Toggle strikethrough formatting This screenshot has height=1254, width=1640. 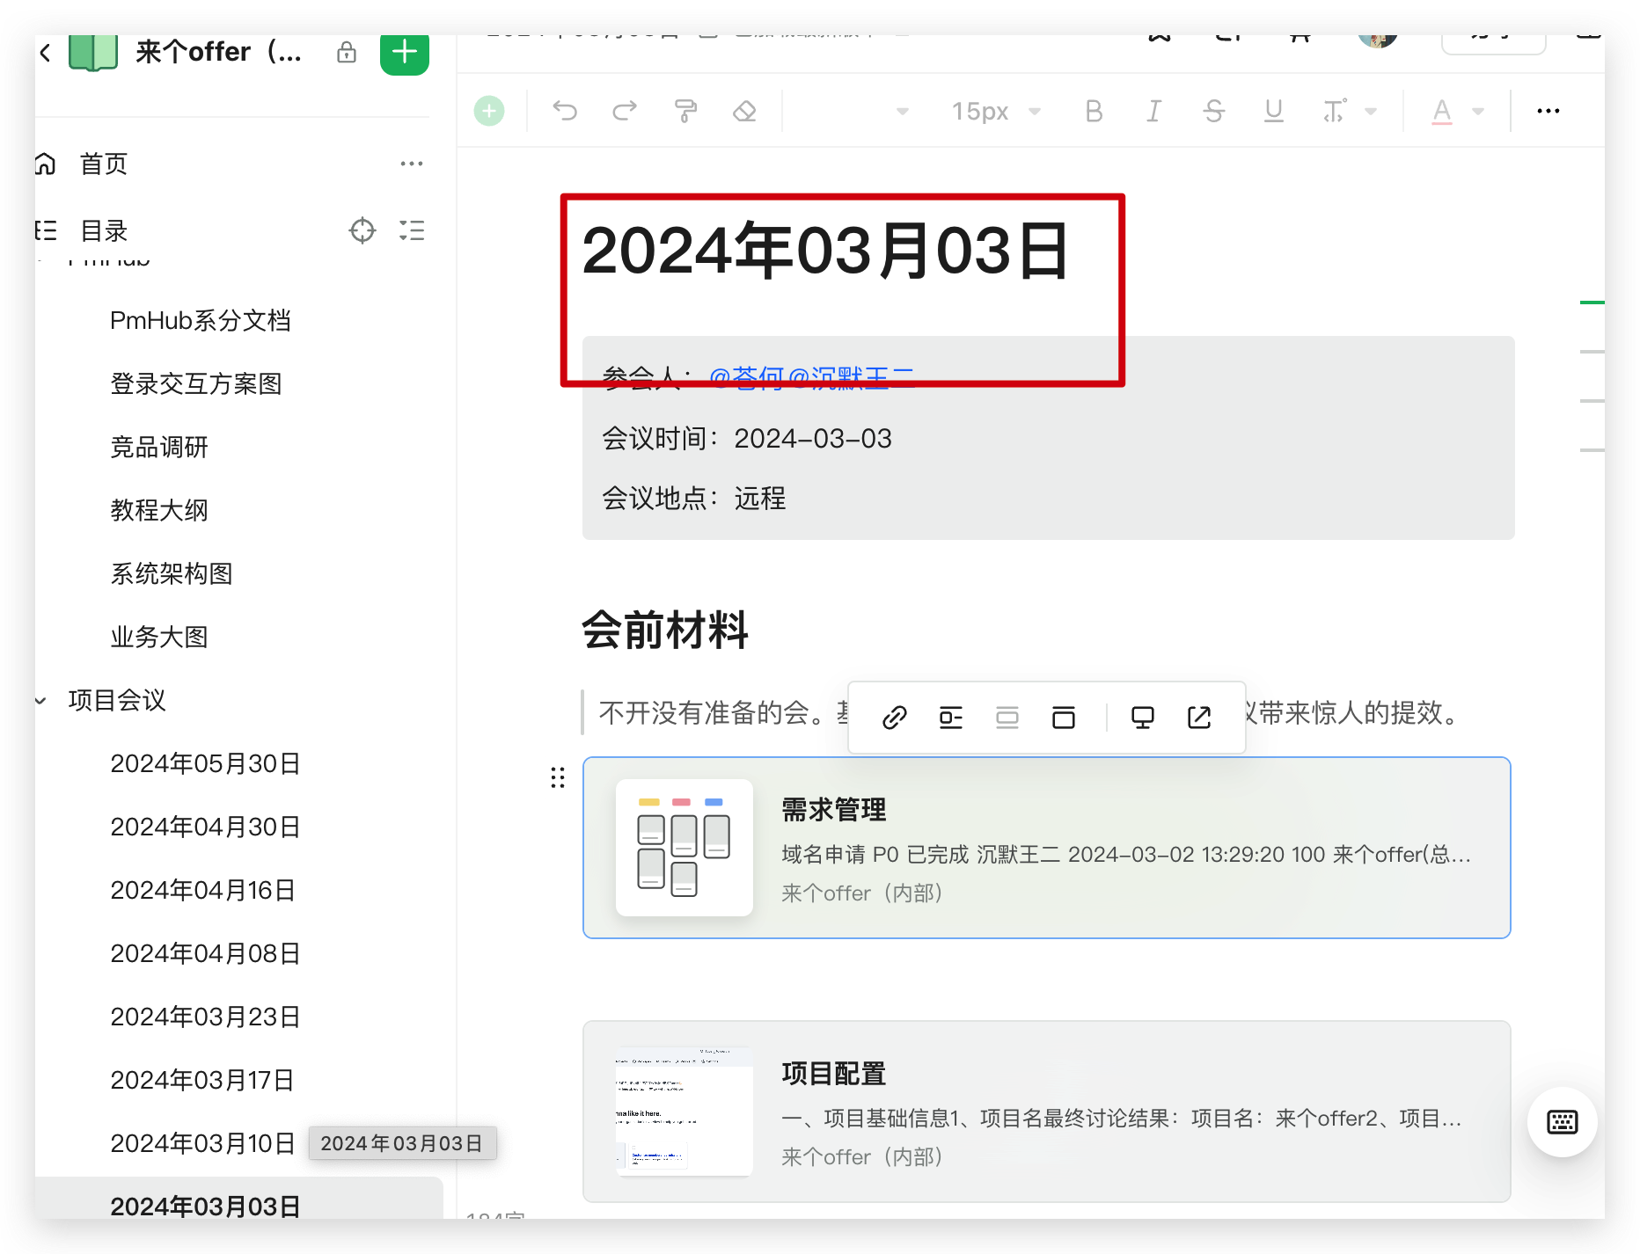point(1214,111)
